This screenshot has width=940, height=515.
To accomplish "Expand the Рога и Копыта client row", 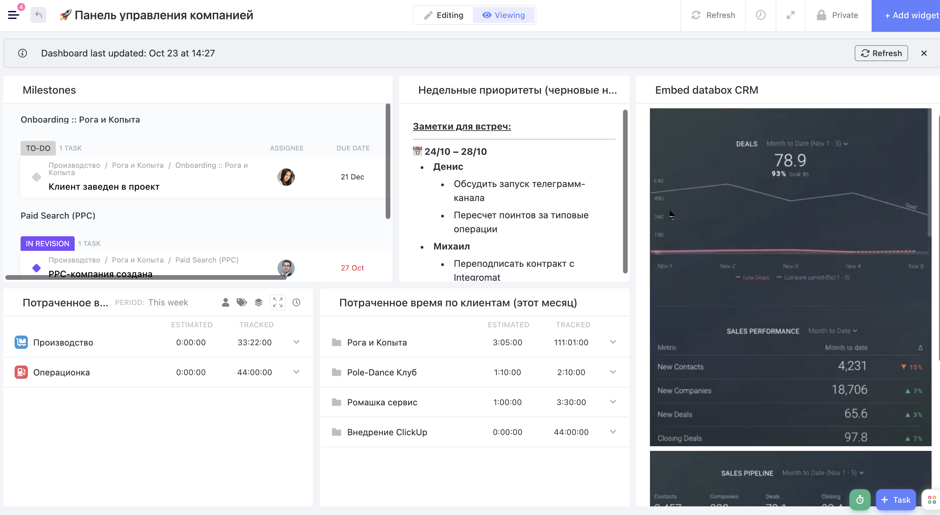I will point(613,342).
